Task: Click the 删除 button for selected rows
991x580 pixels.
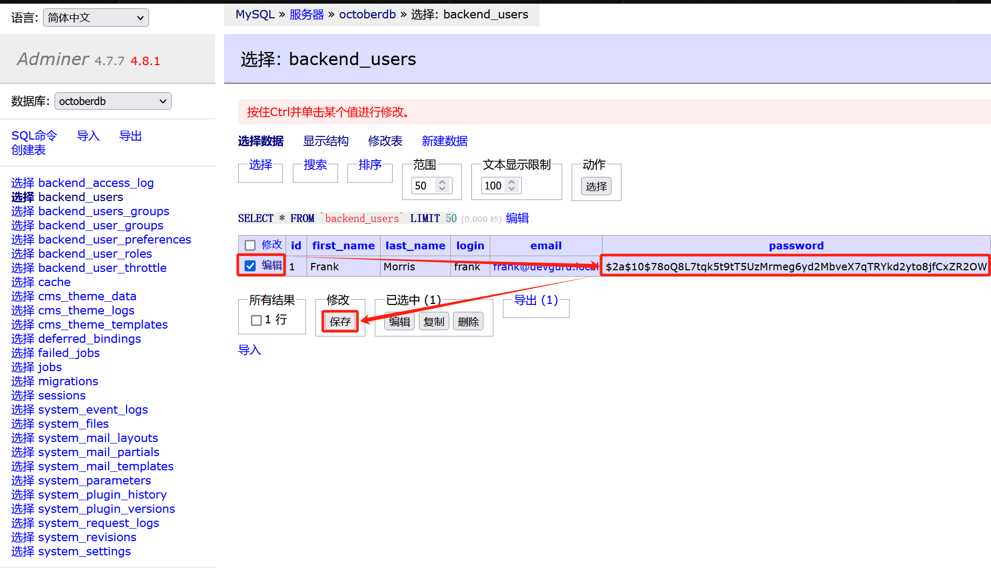Action: pyautogui.click(x=468, y=321)
